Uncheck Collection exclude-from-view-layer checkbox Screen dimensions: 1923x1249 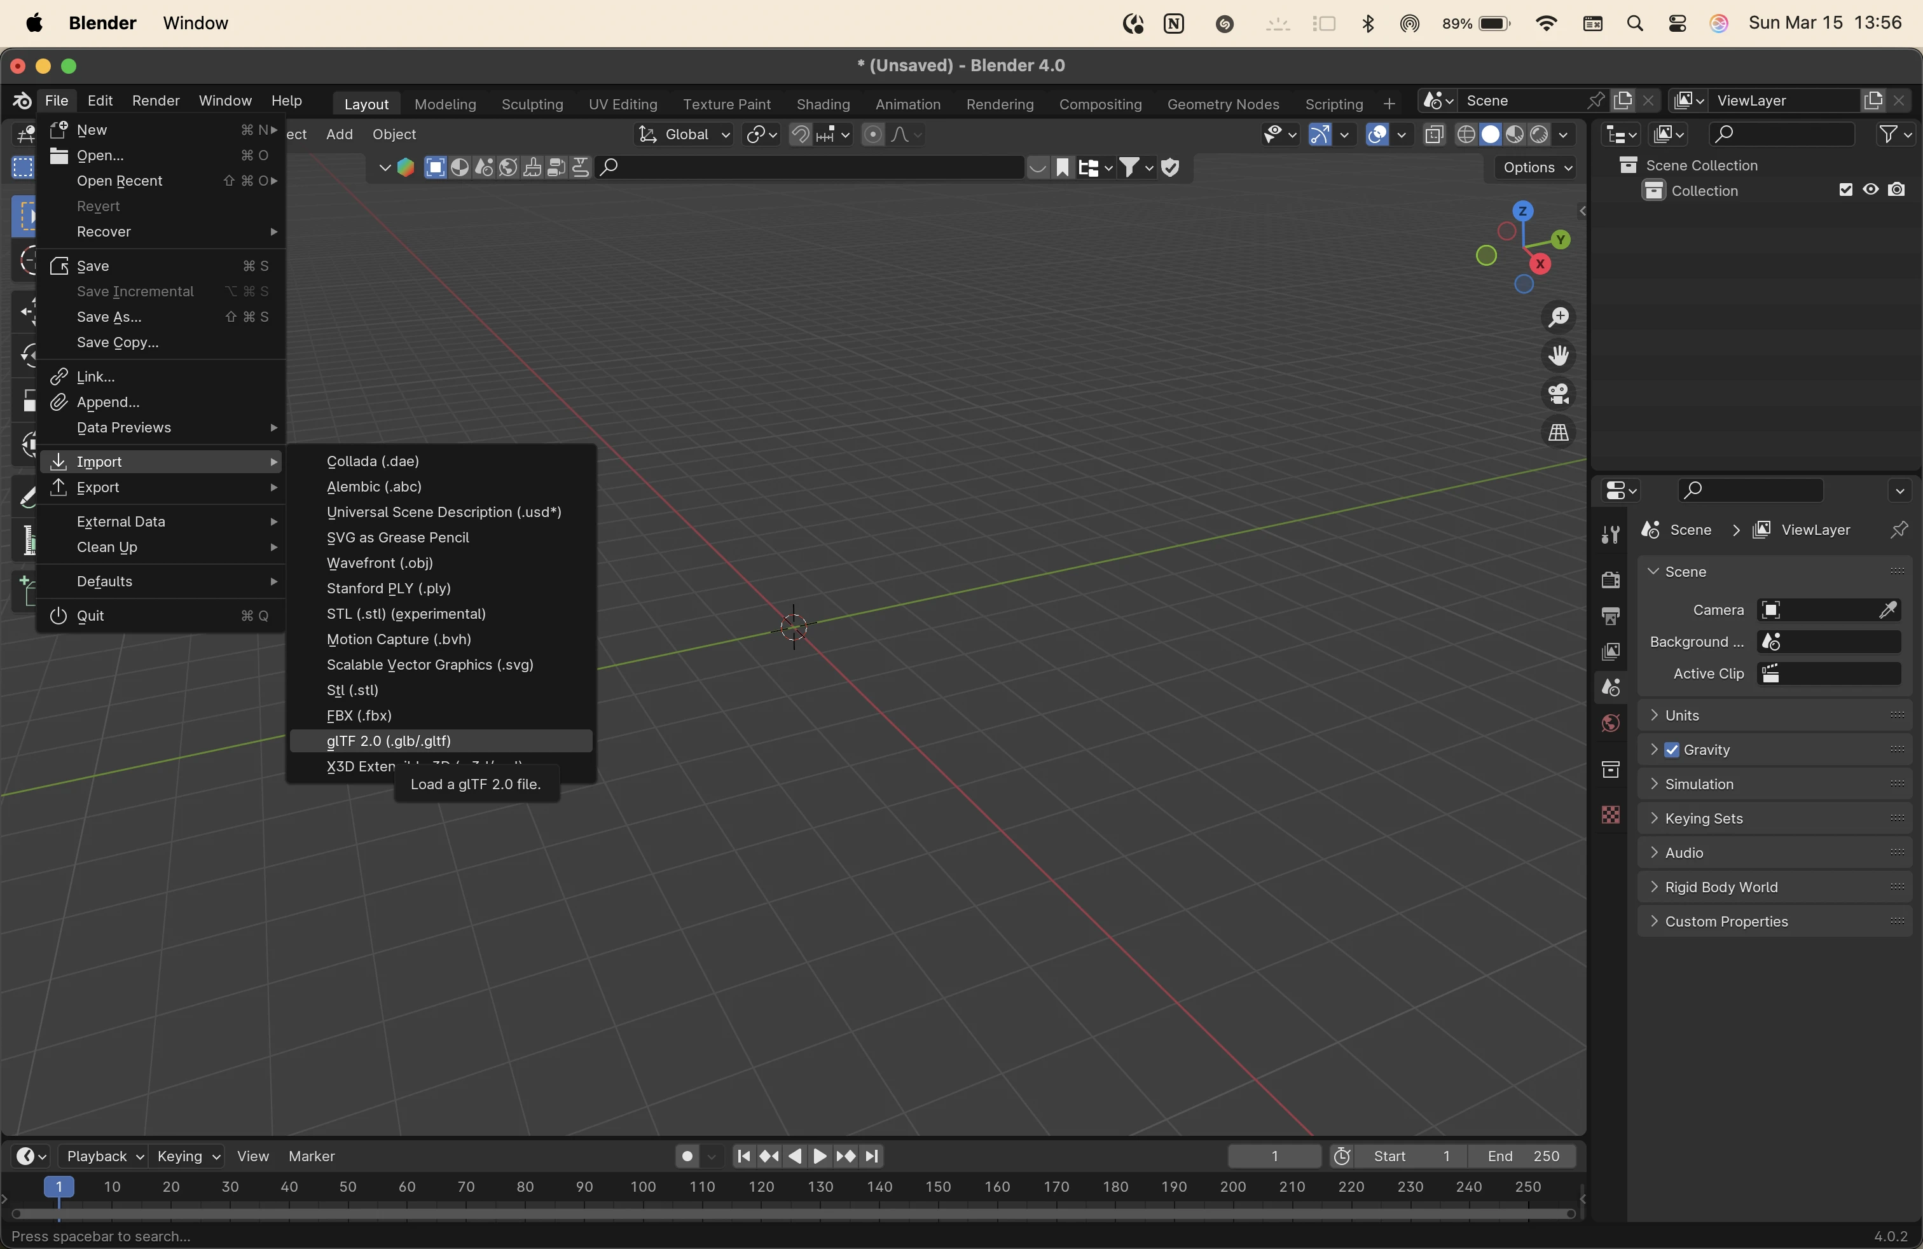click(x=1845, y=190)
